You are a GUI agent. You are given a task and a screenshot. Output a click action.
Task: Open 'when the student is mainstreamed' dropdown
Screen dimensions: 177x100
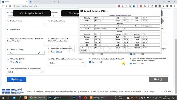click(x=26, y=72)
